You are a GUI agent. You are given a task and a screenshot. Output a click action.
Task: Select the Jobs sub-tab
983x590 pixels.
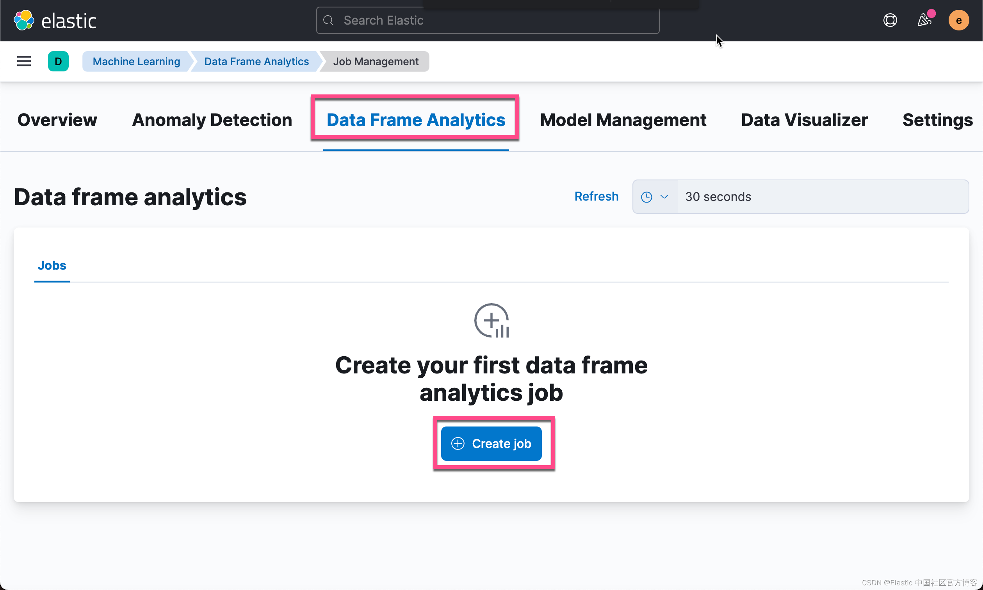(x=52, y=266)
